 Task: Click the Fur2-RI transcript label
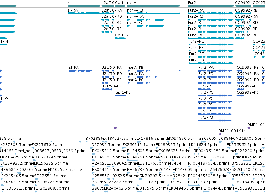(195, 23)
